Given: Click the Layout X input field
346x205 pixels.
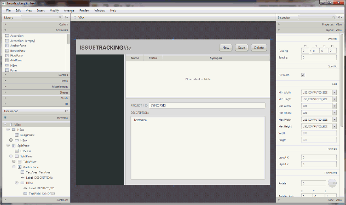Looking at the screenshot, I should tap(319, 157).
